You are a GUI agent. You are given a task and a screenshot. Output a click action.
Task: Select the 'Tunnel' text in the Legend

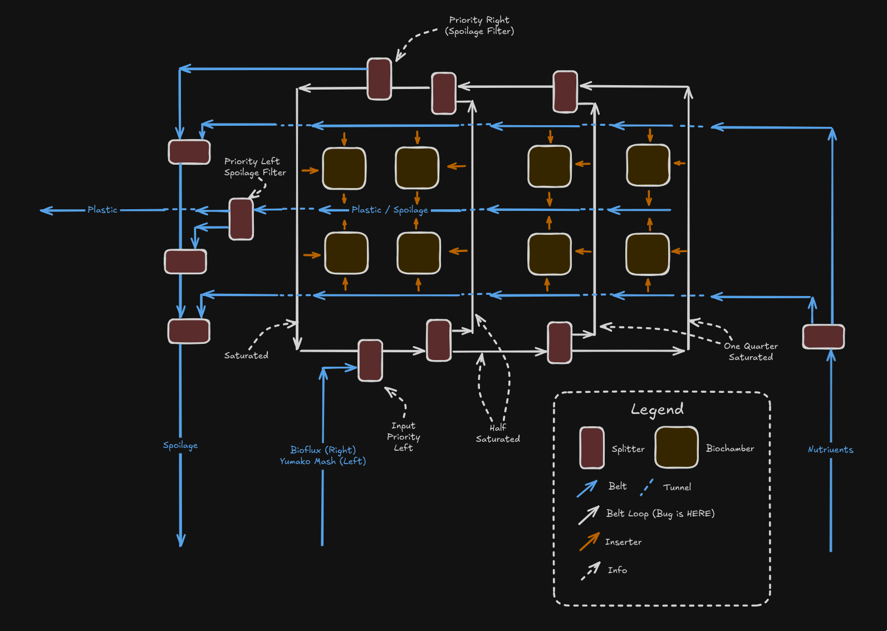pyautogui.click(x=677, y=487)
